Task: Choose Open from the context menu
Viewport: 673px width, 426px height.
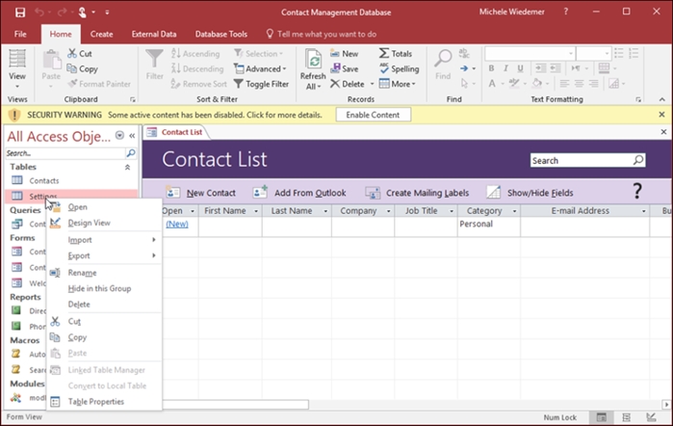Action: 104,207
